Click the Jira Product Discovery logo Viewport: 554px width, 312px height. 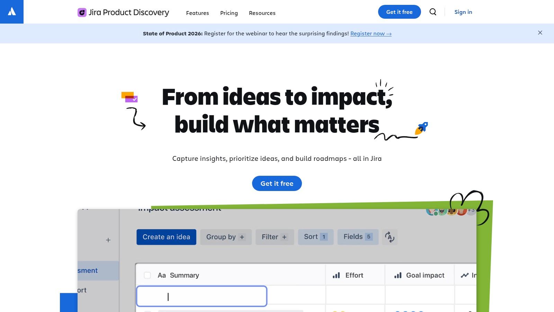point(123,12)
